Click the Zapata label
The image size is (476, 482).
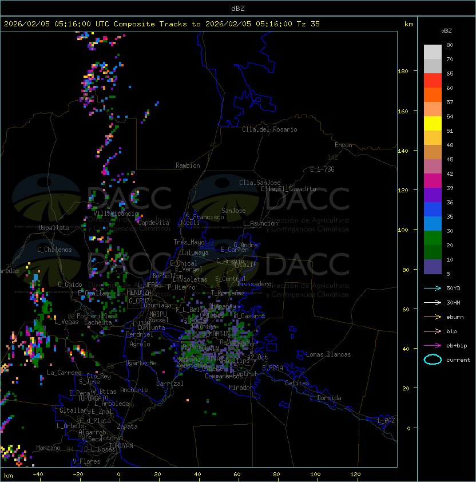coord(127,426)
